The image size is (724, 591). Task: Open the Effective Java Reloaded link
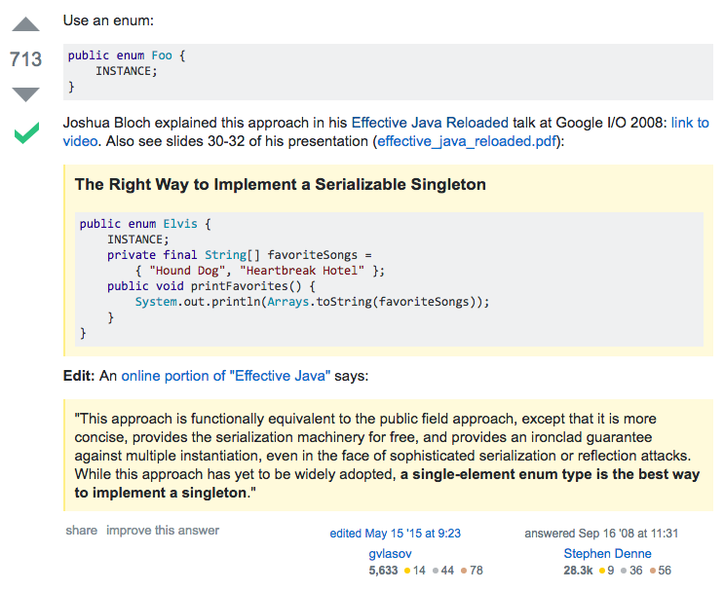pos(430,123)
